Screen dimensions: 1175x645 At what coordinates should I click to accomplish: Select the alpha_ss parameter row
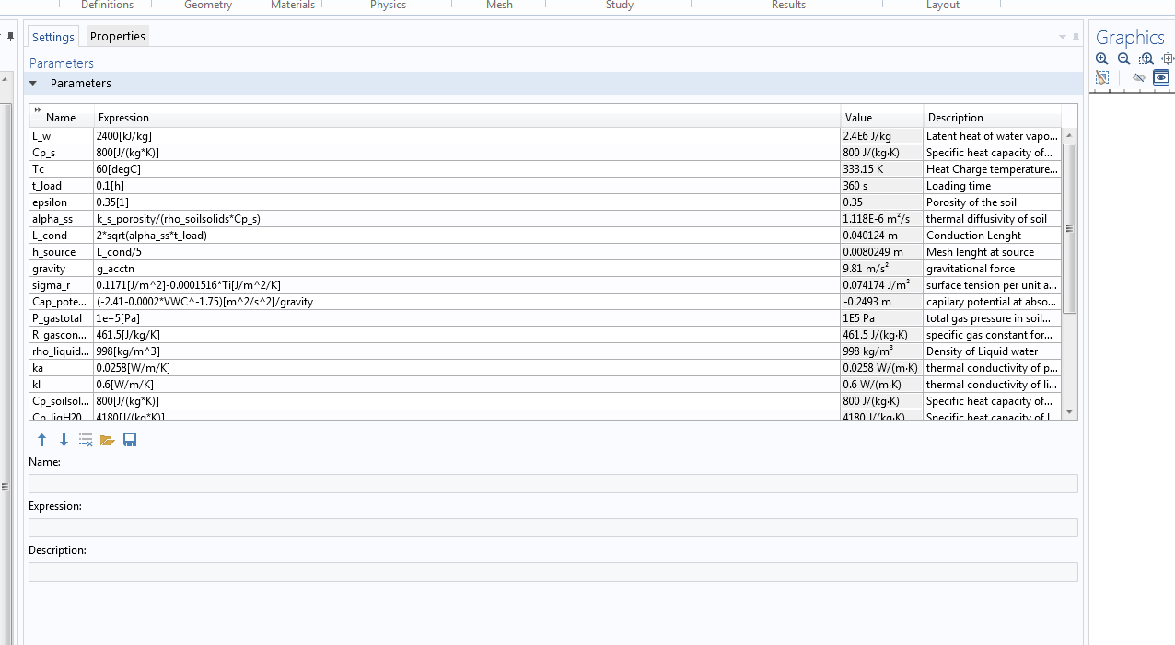point(52,219)
